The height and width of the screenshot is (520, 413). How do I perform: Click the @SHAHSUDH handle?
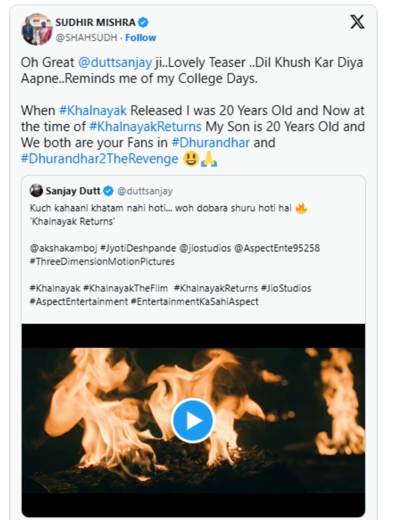[87, 38]
